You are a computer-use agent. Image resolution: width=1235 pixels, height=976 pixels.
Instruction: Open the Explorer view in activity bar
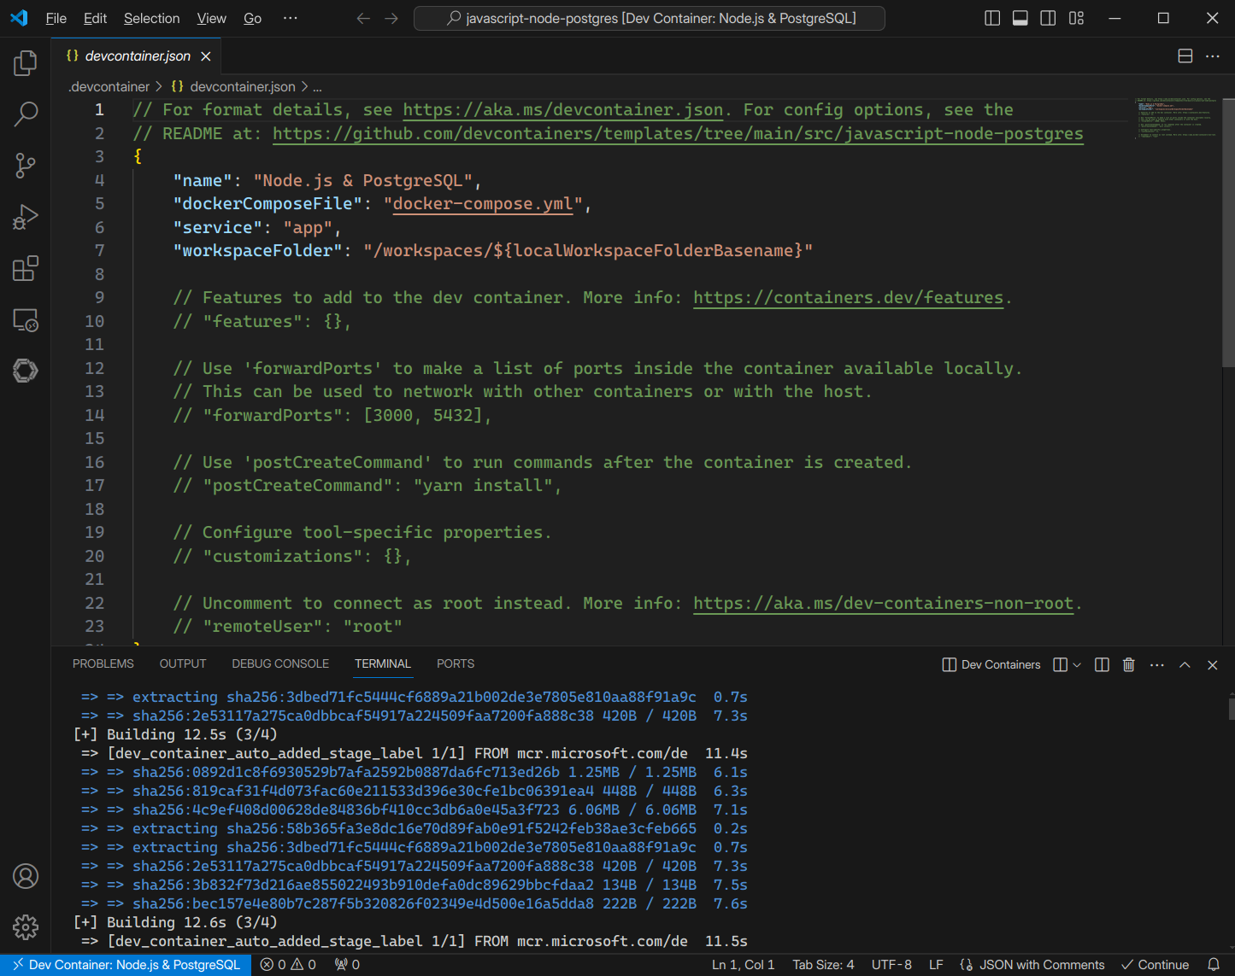tap(26, 63)
